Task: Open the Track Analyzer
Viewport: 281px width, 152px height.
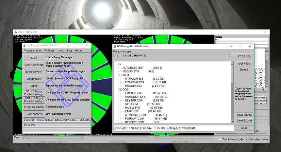Action: (34, 114)
